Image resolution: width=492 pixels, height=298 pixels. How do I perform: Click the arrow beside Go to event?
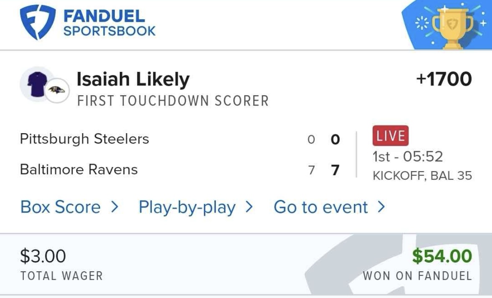381,207
